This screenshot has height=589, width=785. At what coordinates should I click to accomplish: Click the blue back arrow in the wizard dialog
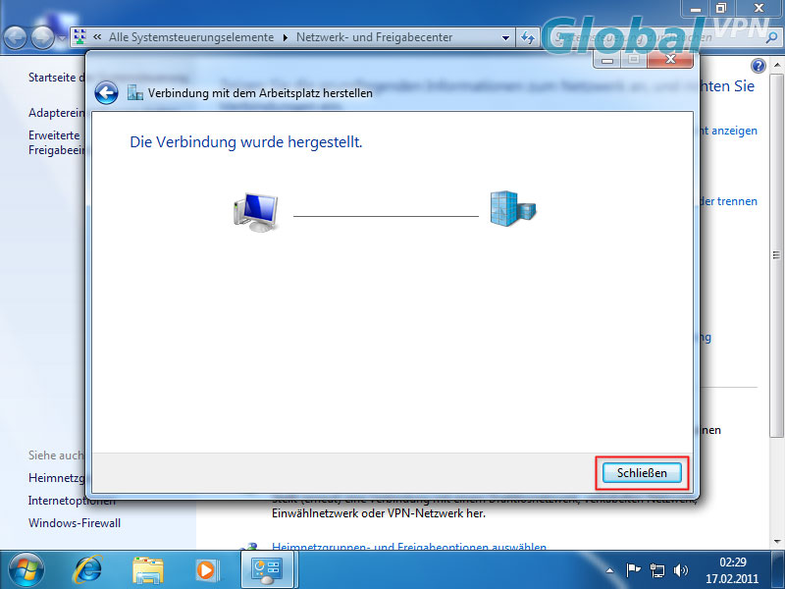click(106, 93)
